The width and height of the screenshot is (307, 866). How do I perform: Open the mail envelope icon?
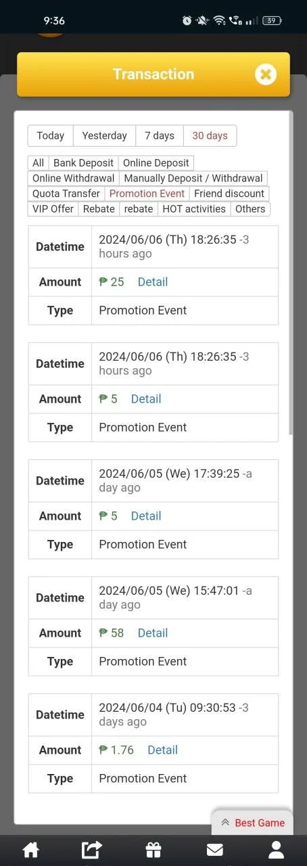click(x=215, y=850)
